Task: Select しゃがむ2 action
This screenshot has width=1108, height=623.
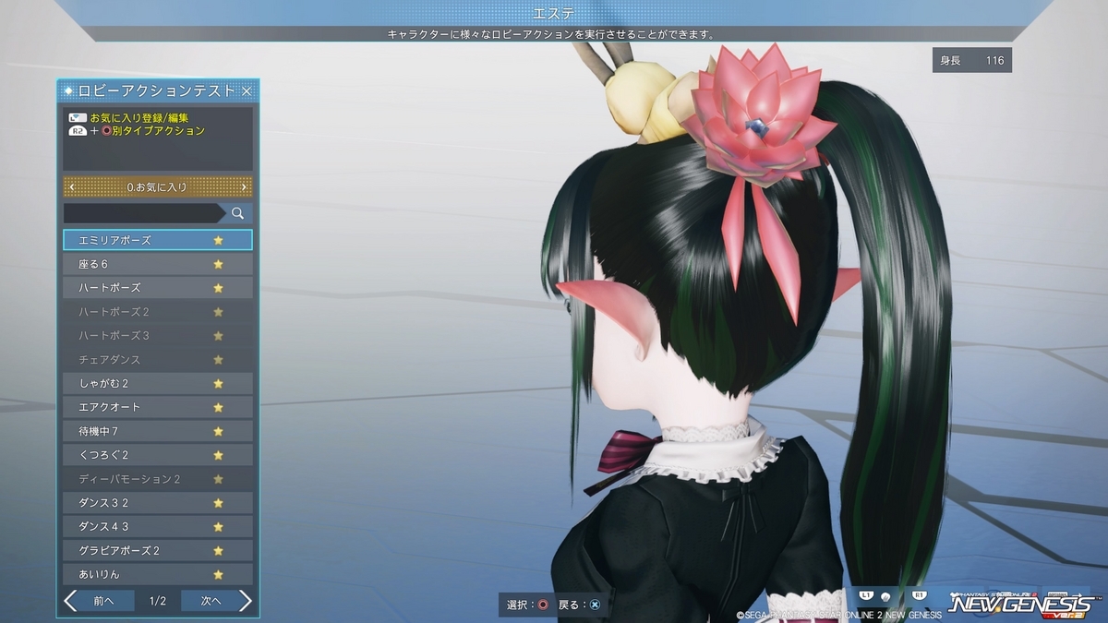Action: (x=158, y=383)
